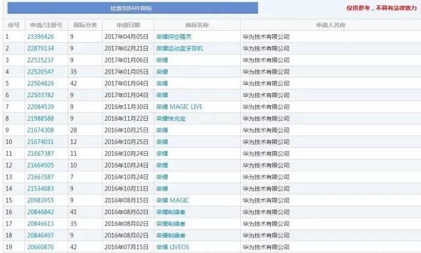The image size is (421, 253).
Task: Open trademark 荣耀运动蓝牙耳机
Action: [180, 49]
